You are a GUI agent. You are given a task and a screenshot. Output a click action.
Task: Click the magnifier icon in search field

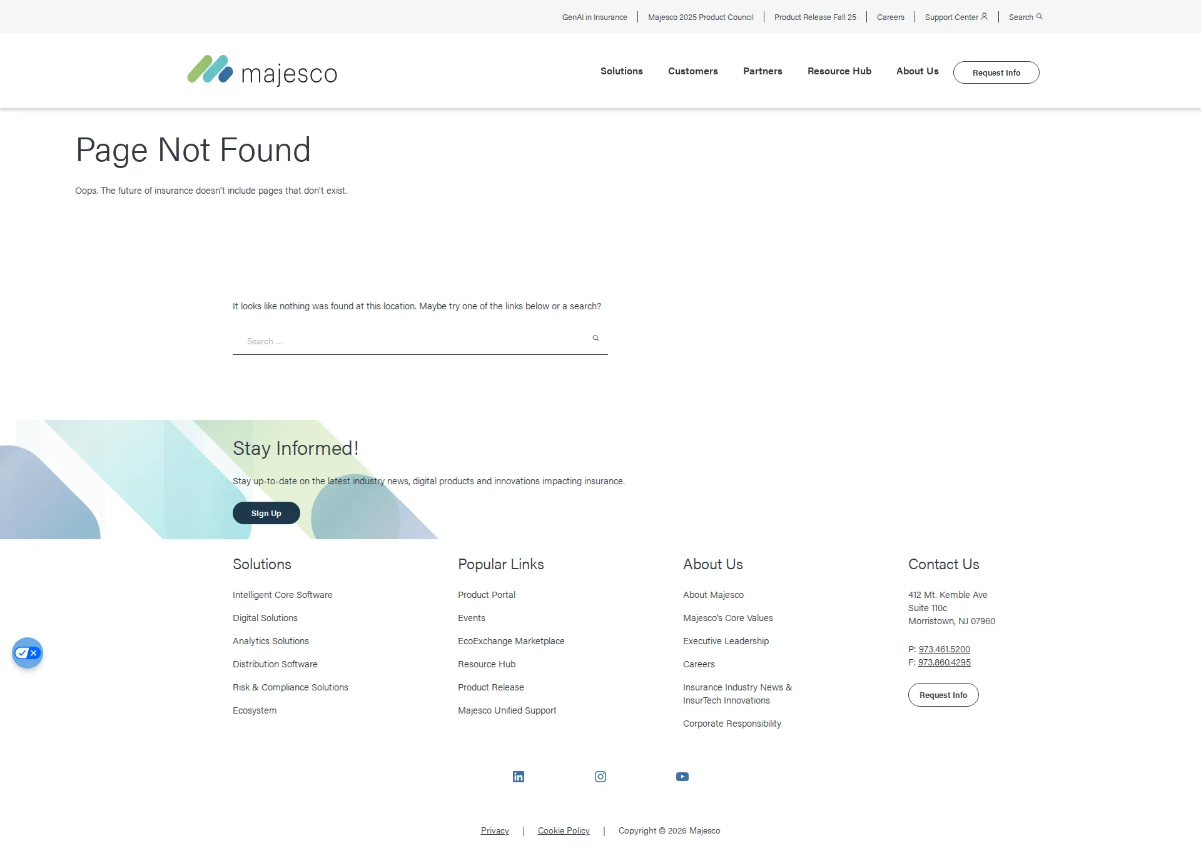[x=595, y=338]
